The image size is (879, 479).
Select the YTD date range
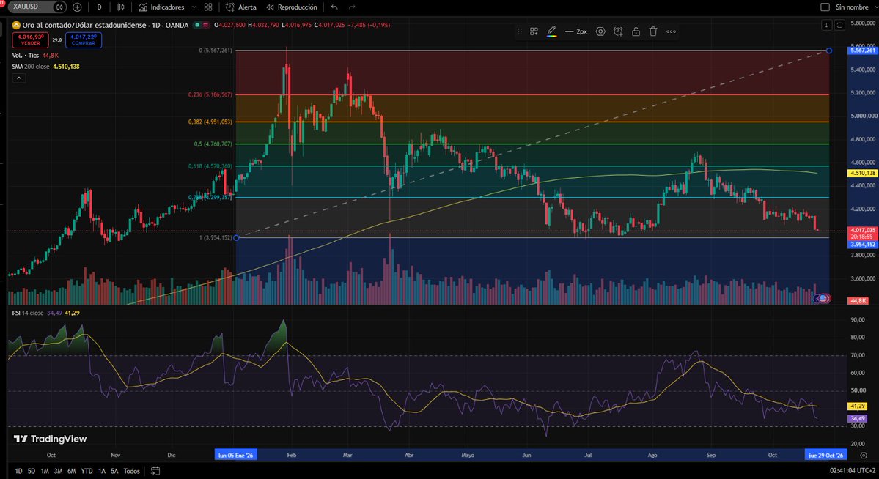(87, 471)
